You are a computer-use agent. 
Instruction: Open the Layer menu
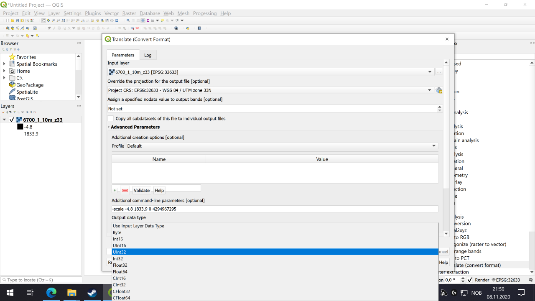tap(54, 13)
